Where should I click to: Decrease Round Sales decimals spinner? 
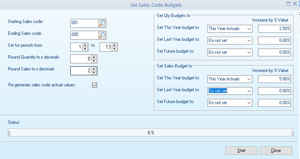94,73
